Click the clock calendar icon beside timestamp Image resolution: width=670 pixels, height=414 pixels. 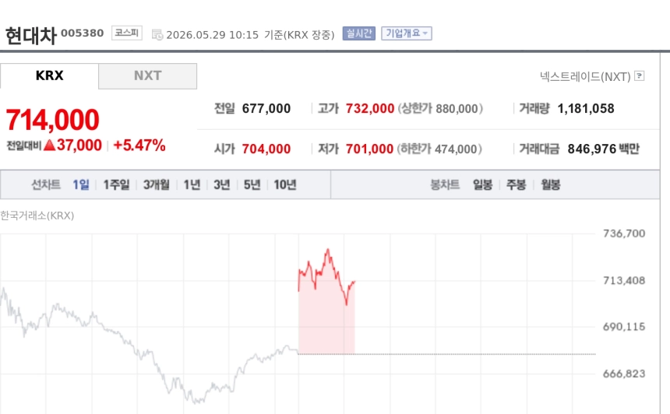pyautogui.click(x=157, y=34)
